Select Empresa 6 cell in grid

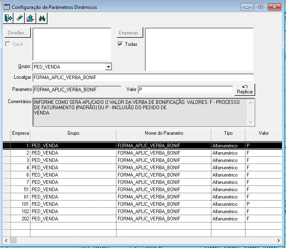point(20,175)
